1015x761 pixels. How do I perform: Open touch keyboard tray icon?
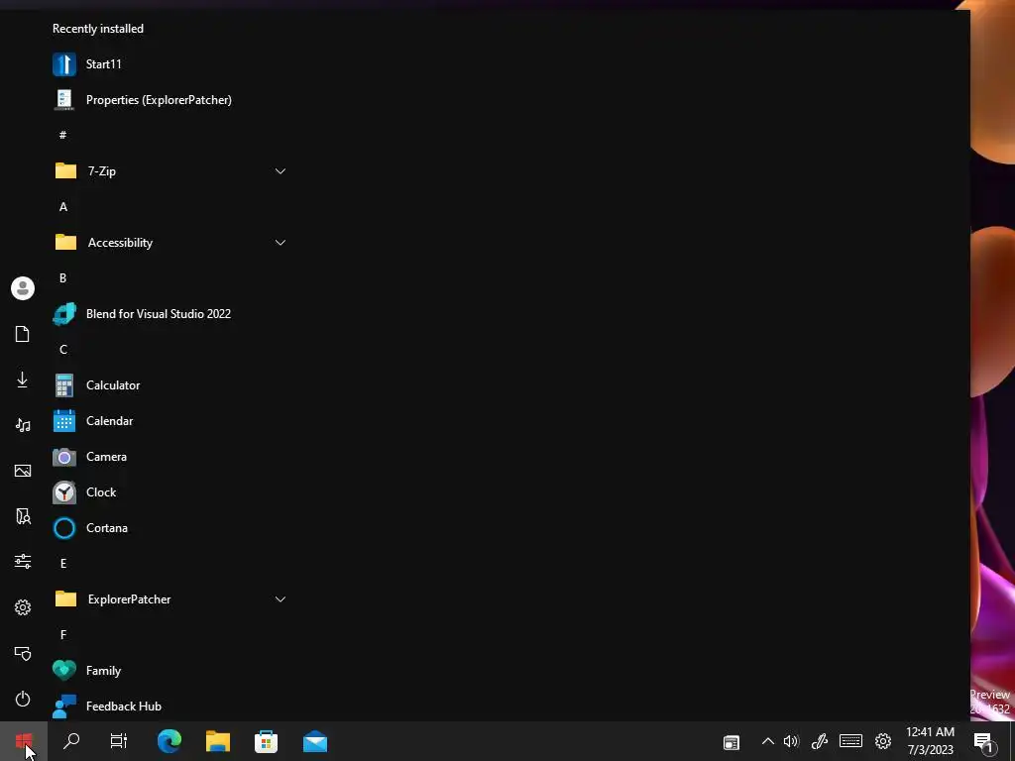[850, 741]
